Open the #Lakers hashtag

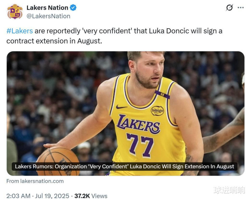coord(19,31)
